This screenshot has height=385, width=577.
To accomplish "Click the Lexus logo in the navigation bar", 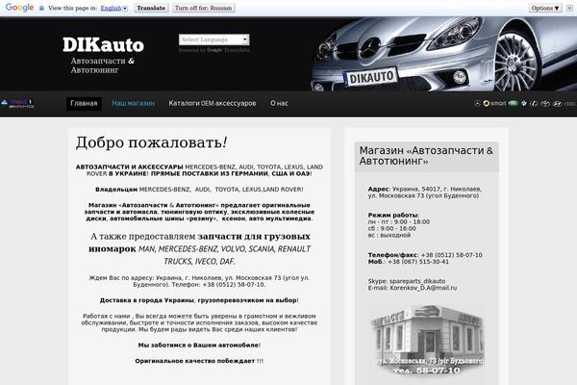I will pyautogui.click(x=534, y=104).
